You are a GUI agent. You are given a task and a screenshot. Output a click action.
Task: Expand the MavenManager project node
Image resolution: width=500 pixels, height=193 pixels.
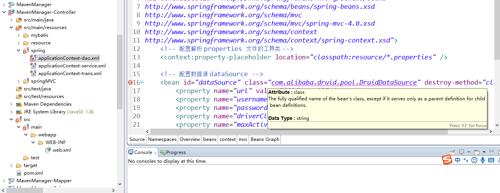[4, 5]
